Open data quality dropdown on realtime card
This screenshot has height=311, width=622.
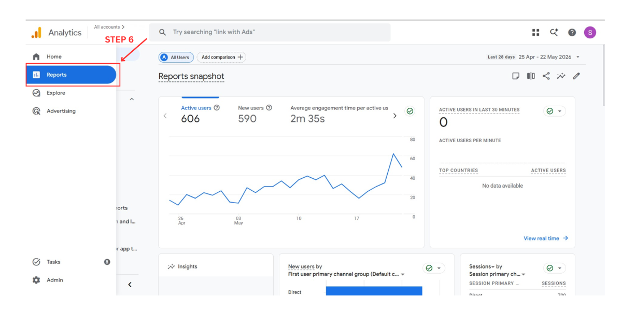[x=555, y=111]
